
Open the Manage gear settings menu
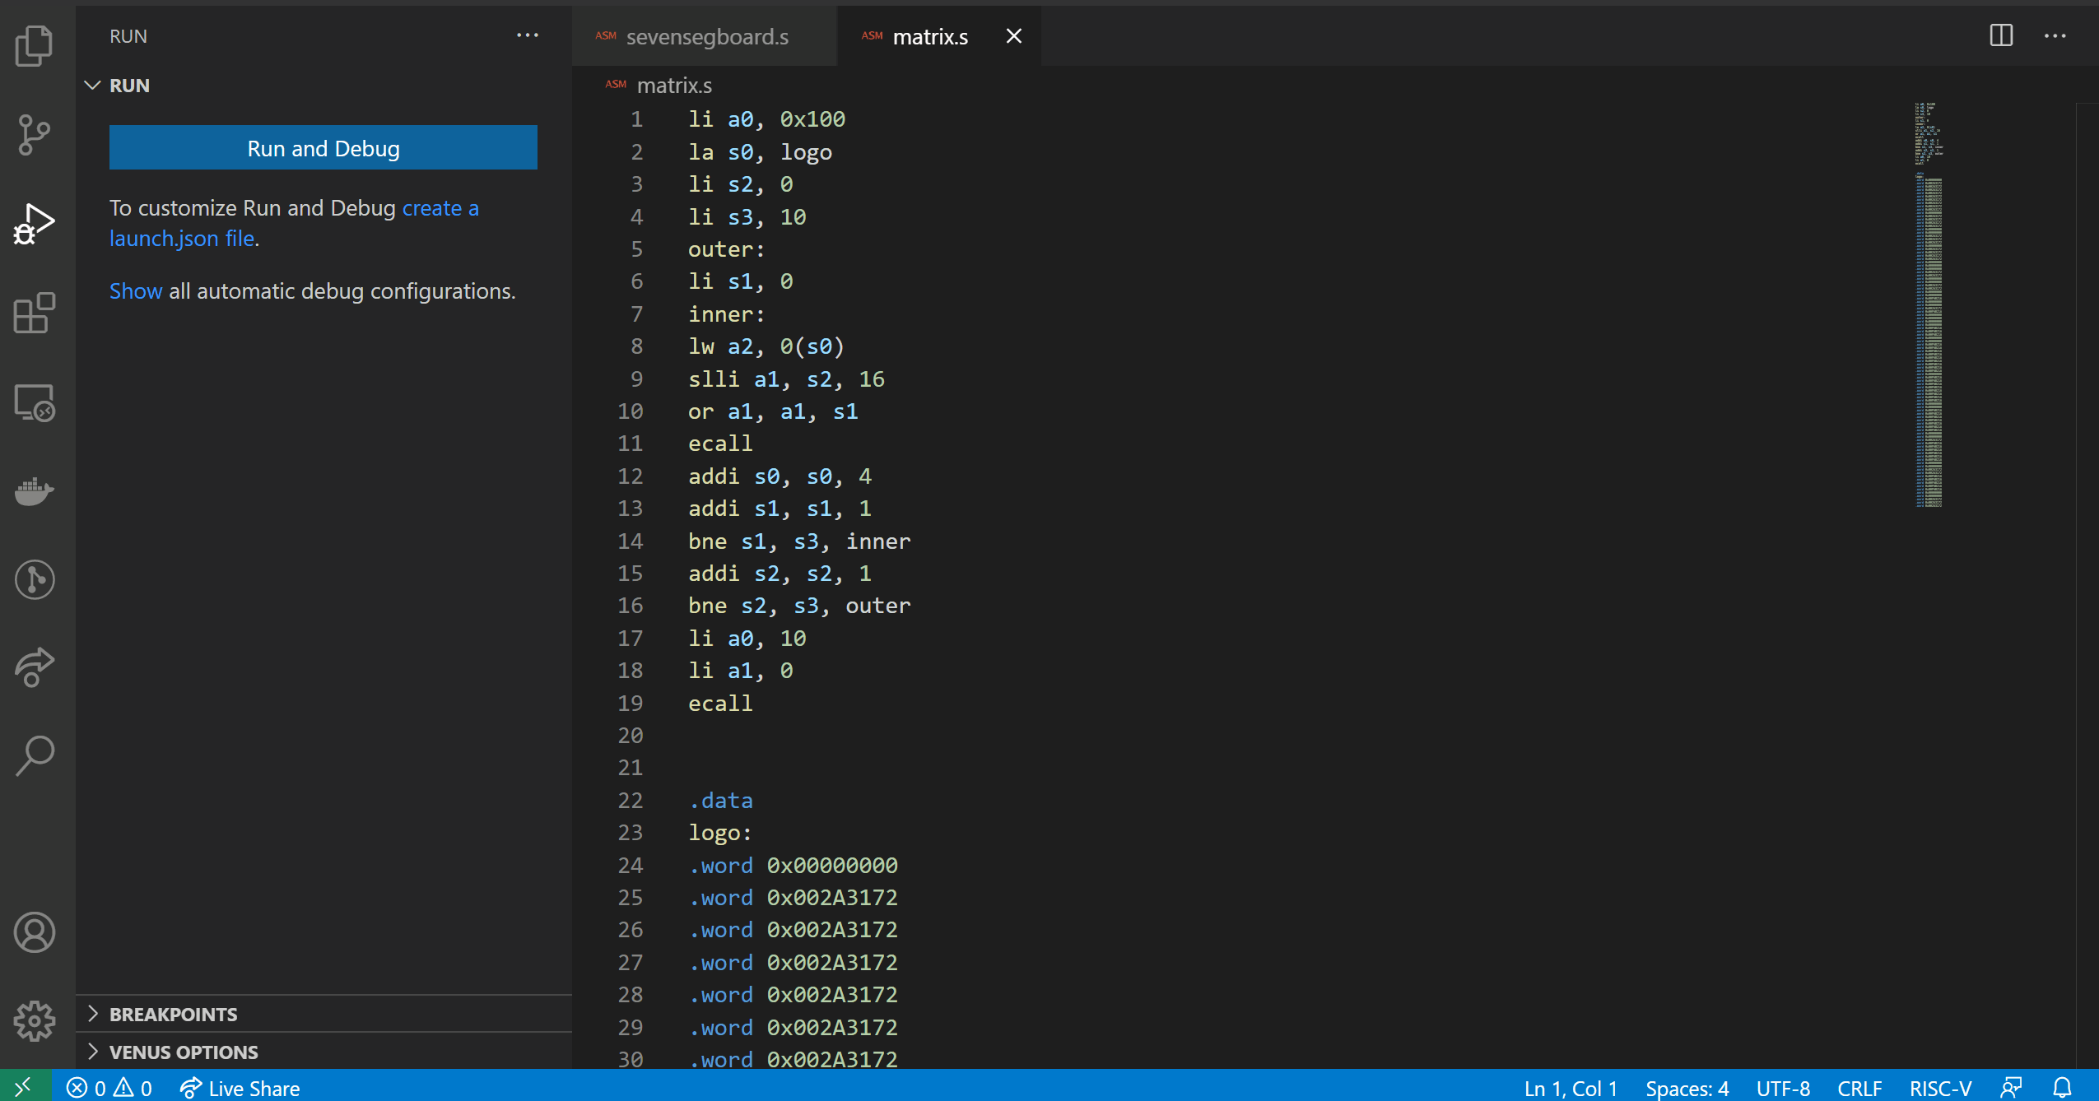pos(35,1021)
